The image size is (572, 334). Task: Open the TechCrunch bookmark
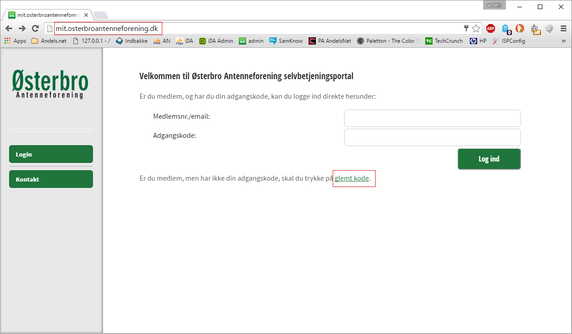(x=444, y=41)
